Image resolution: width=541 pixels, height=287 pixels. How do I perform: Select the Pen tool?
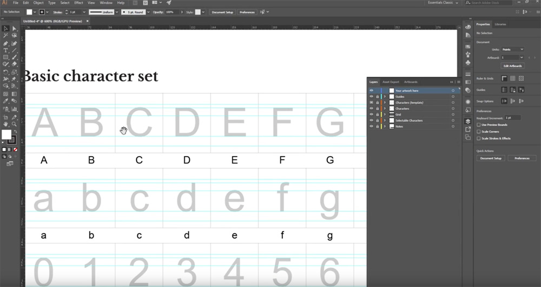[5, 43]
